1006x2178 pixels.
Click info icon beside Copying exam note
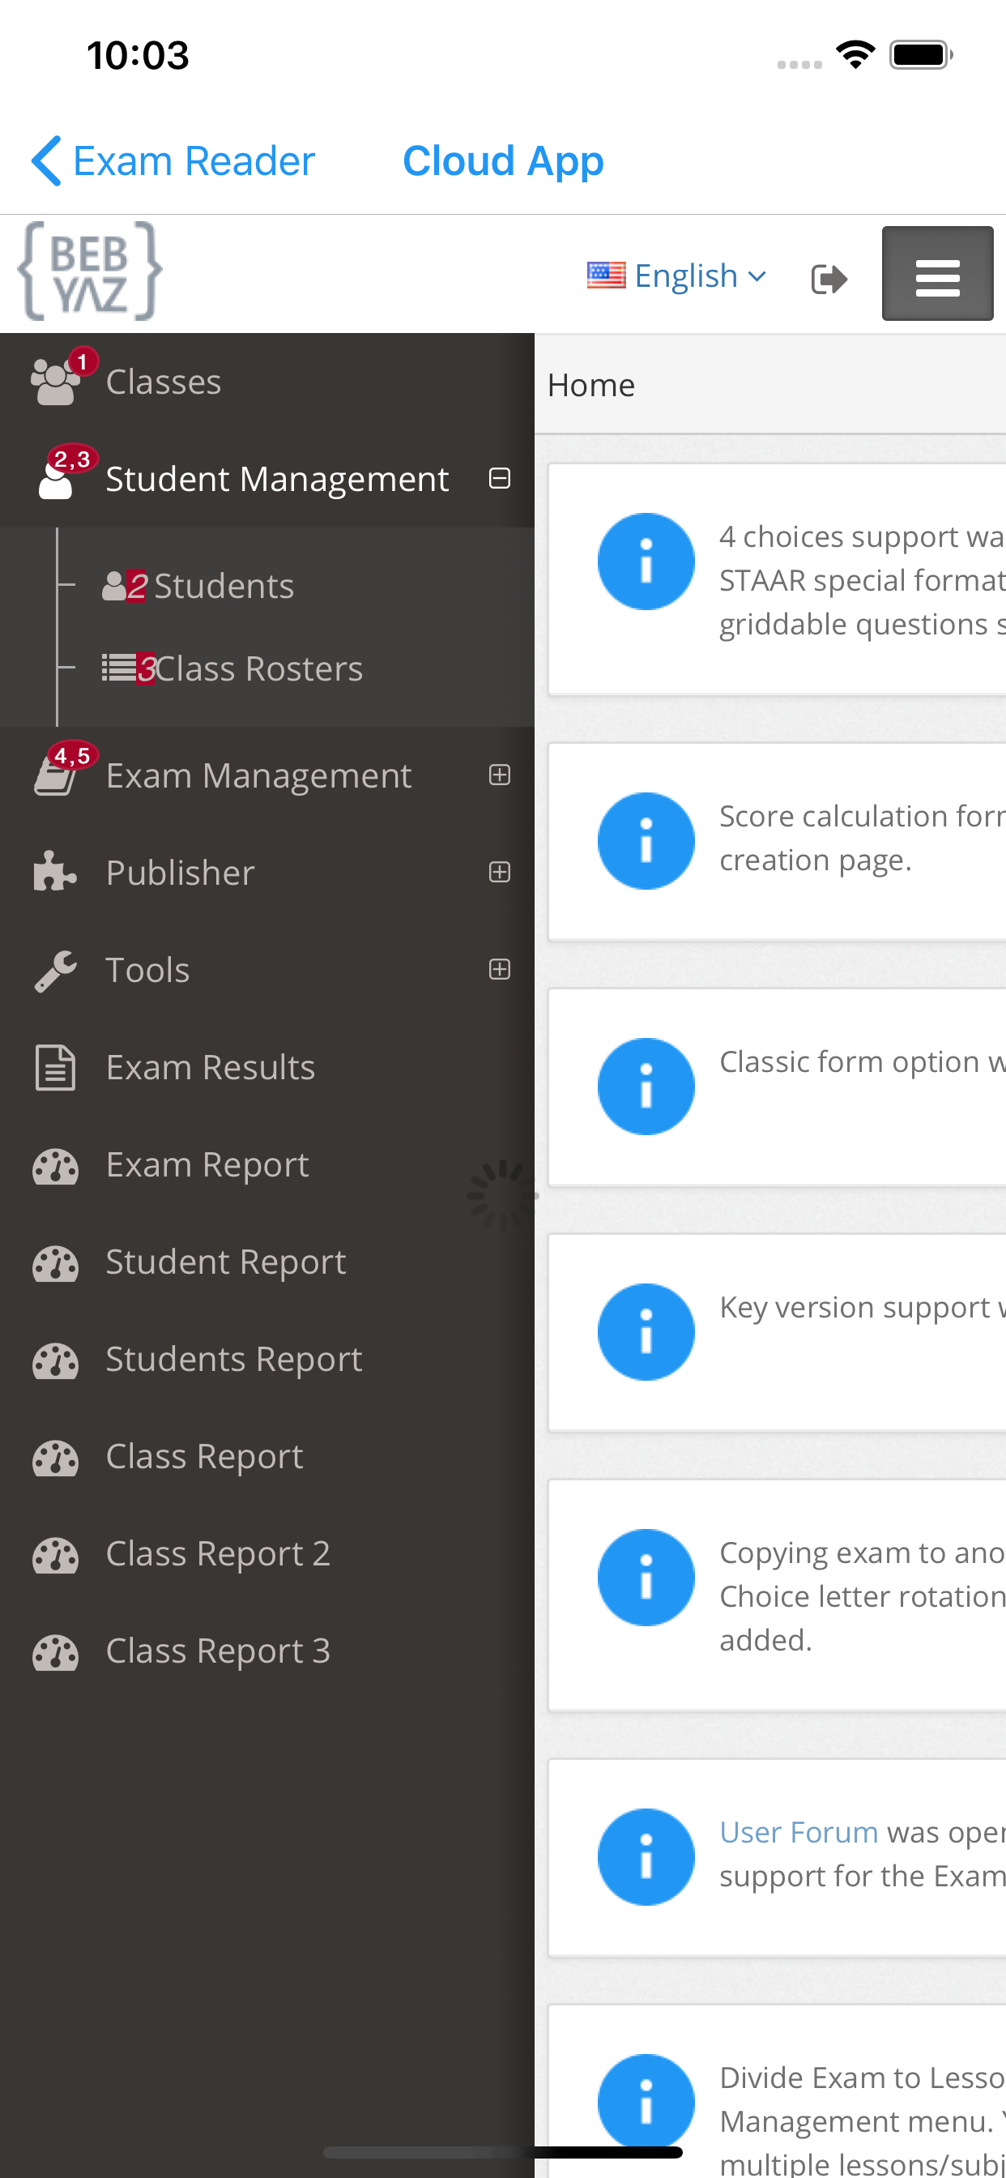click(646, 1577)
